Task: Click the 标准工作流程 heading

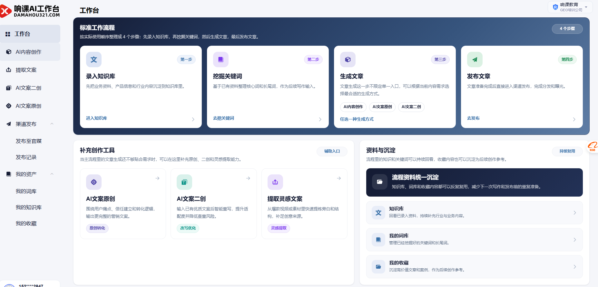Action: (97, 28)
